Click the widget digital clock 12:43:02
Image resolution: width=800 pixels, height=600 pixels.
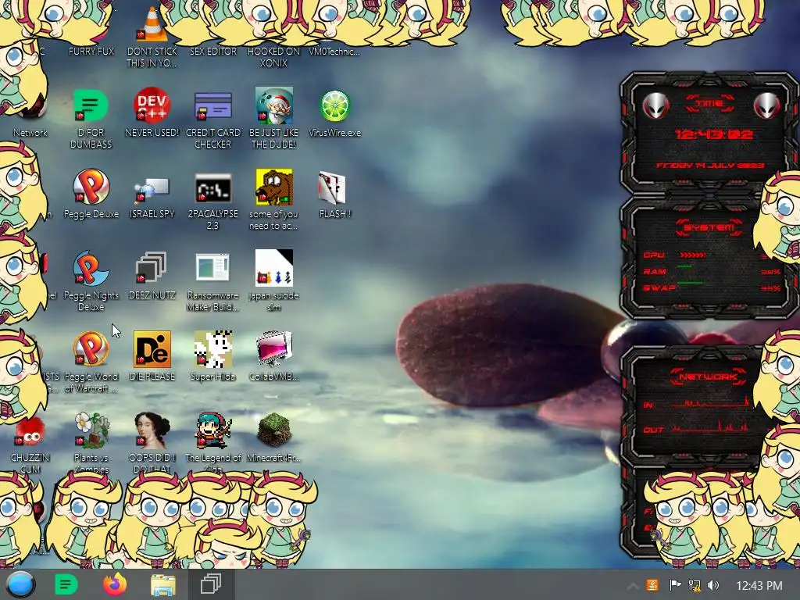(x=714, y=134)
